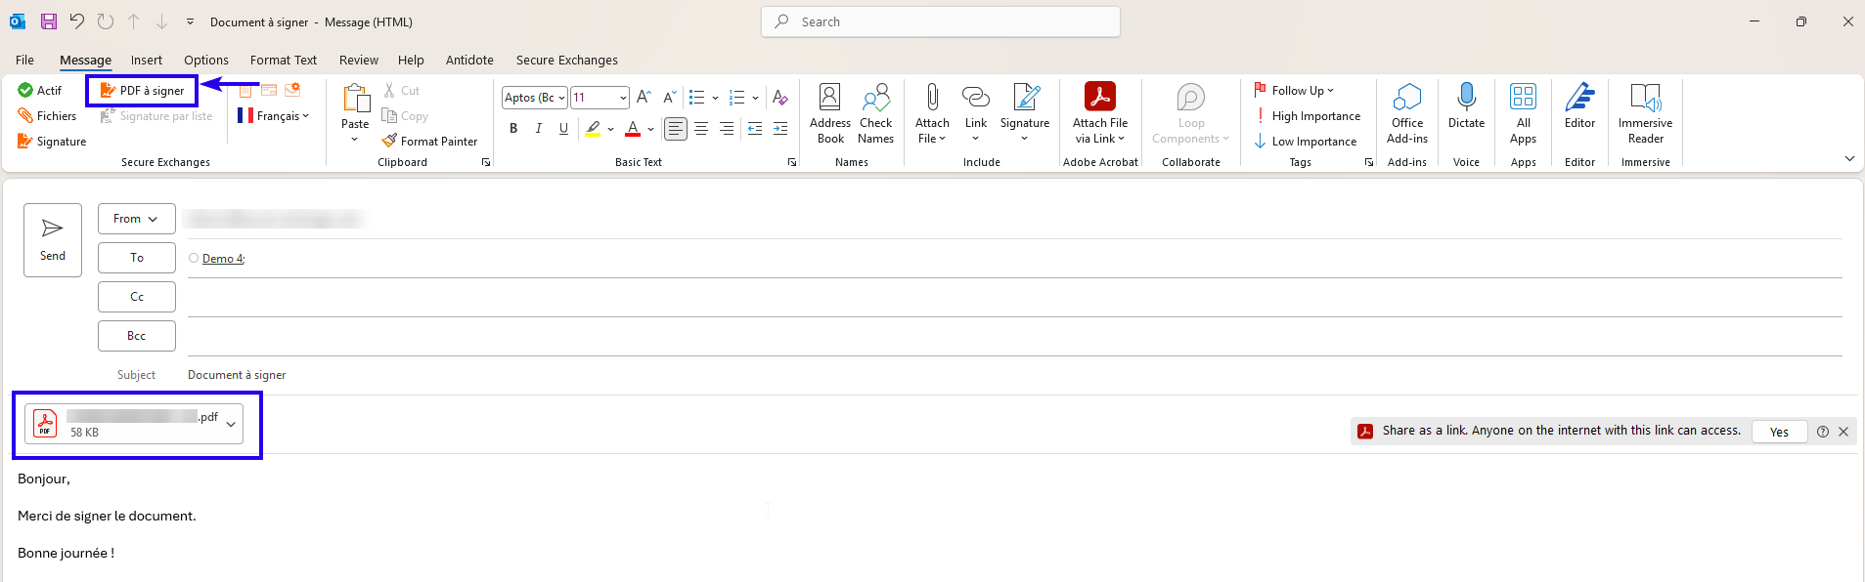Expand the PDF attachment options arrow
Viewport: 1865px width, 582px height.
click(x=231, y=424)
